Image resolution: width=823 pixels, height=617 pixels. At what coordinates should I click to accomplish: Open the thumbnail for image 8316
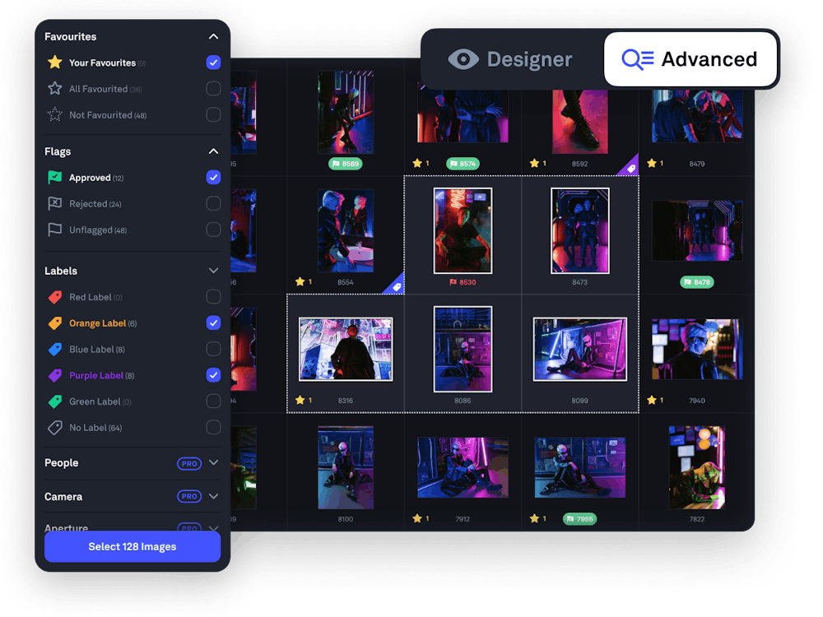click(345, 349)
